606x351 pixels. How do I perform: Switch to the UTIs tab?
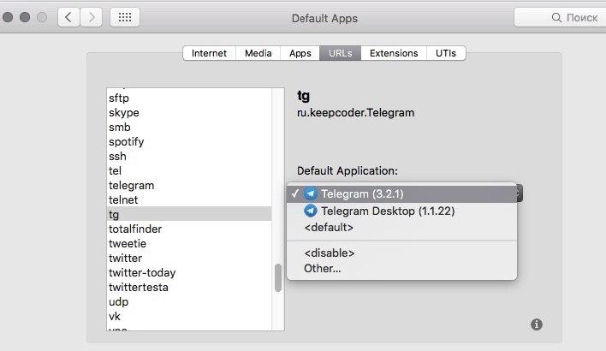tap(446, 53)
